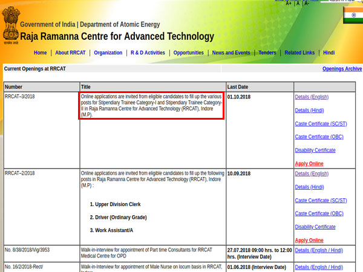363x272 pixels.
Task: Open the News and Events menu
Action: (x=231, y=53)
